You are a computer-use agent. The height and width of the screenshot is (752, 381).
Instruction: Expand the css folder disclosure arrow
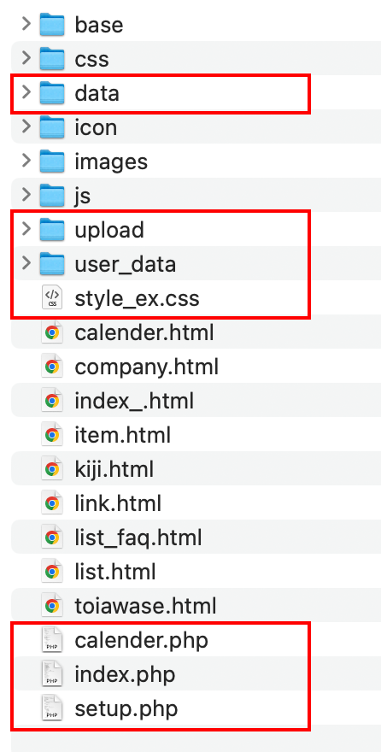pos(26,58)
